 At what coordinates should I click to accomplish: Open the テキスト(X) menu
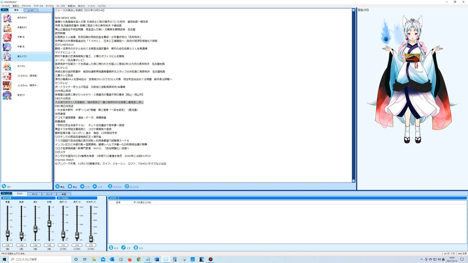tap(26, 6)
